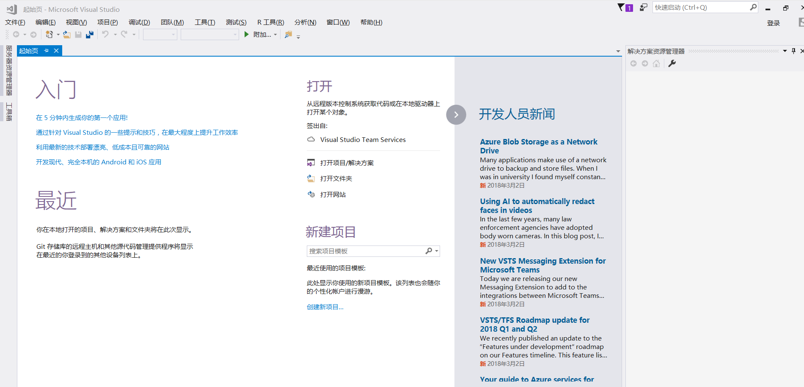Click the Send Feedback icon
This screenshot has width=804, height=387.
(643, 7)
